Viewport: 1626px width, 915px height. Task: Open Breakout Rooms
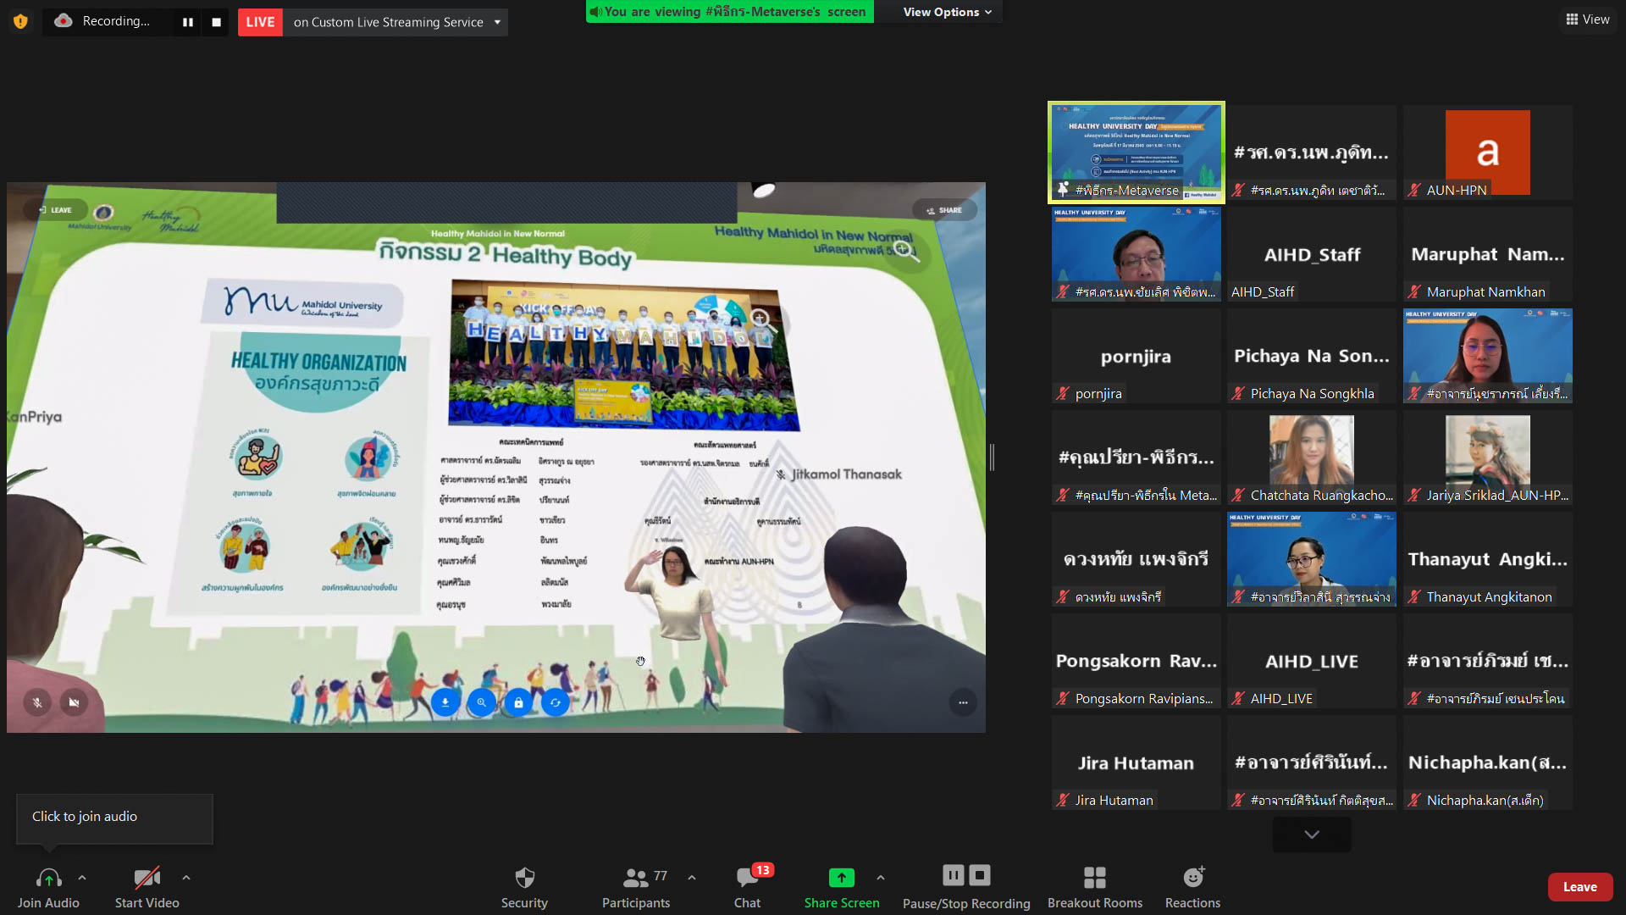point(1095,887)
